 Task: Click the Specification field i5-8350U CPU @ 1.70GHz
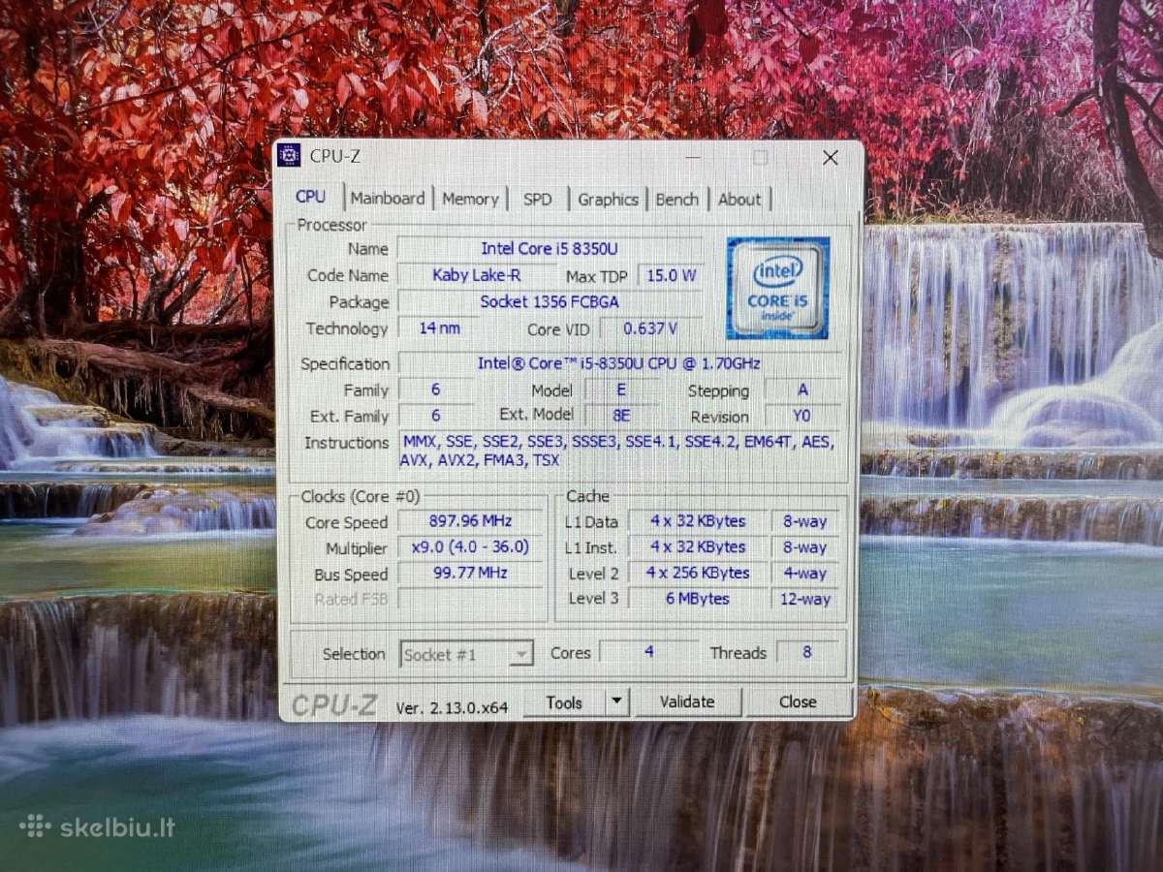point(618,363)
